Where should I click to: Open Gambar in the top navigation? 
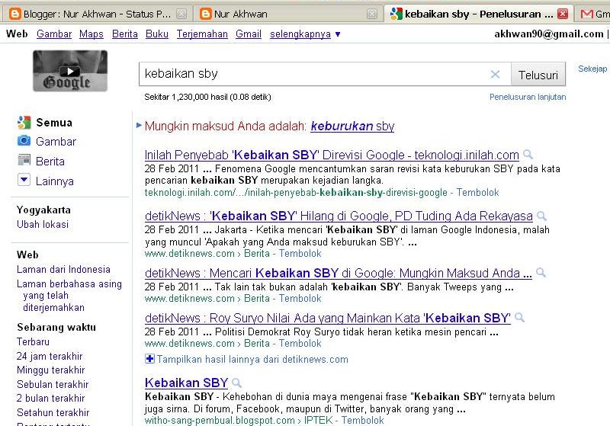pyautogui.click(x=54, y=34)
